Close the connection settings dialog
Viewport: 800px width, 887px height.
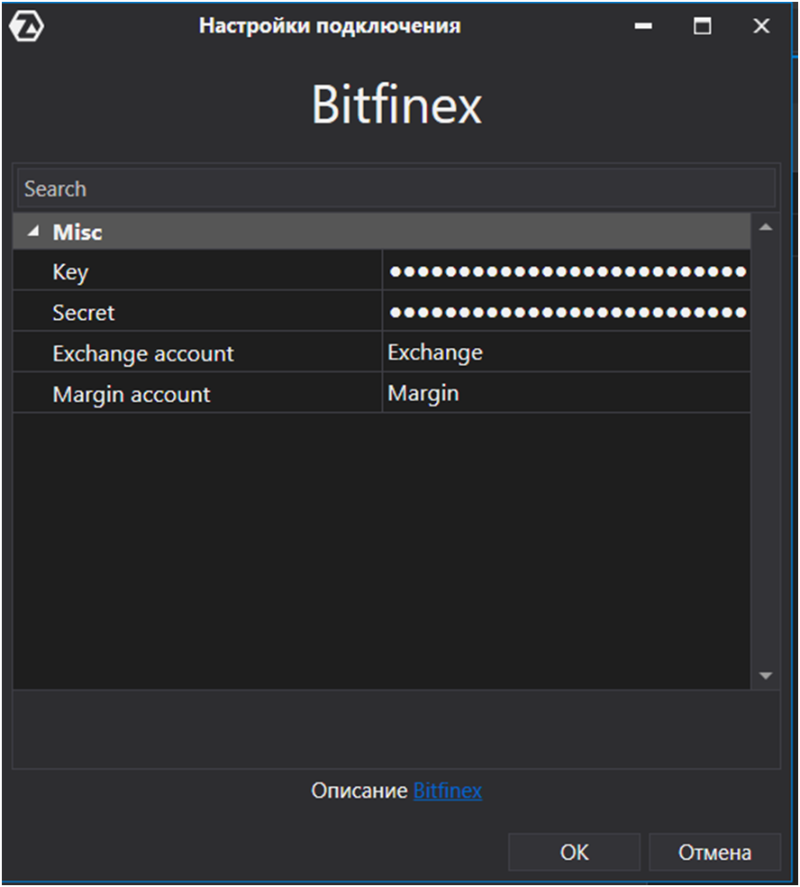[761, 26]
